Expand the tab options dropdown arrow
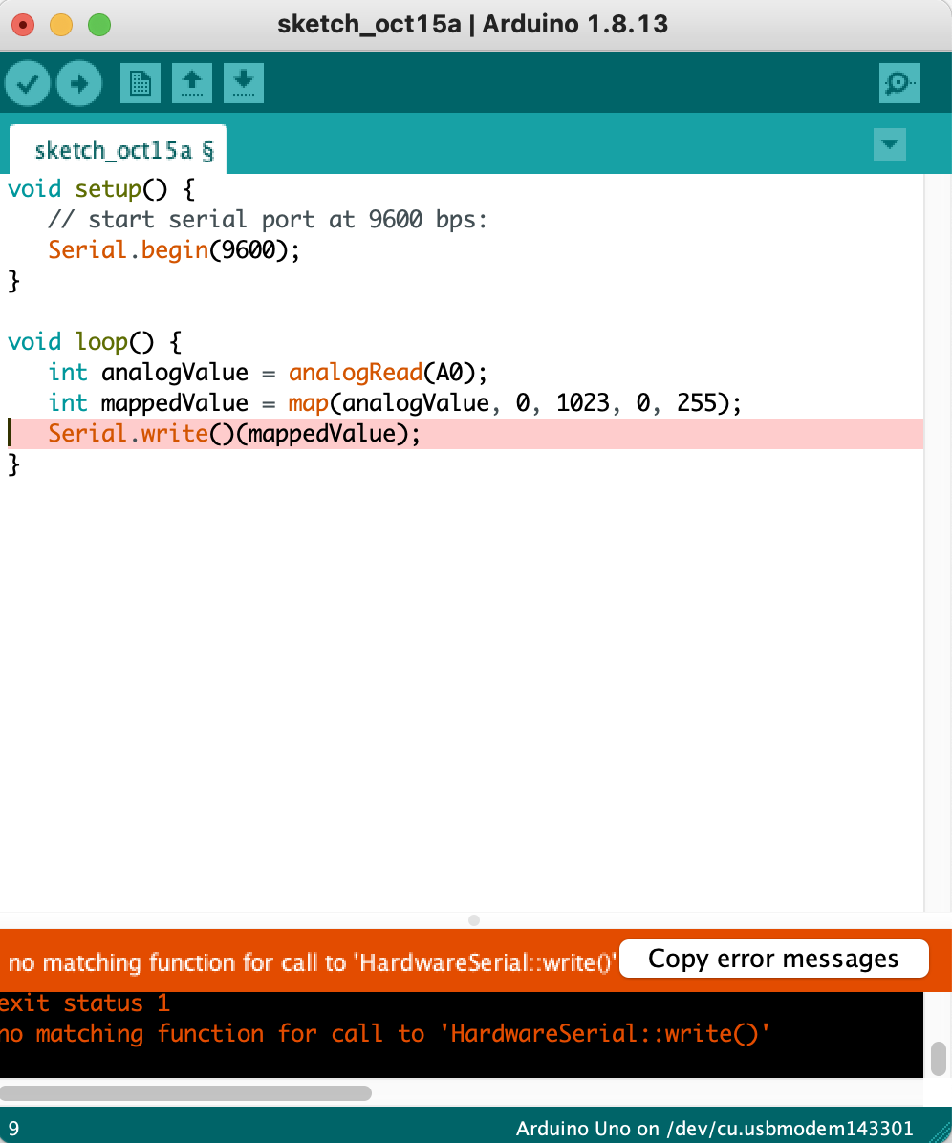Screen dimensions: 952x1143 click(x=889, y=144)
